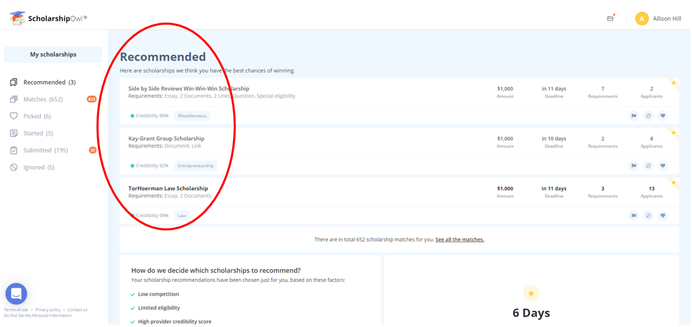
Task: Click the Recommended bookmark icon
Action: point(13,82)
